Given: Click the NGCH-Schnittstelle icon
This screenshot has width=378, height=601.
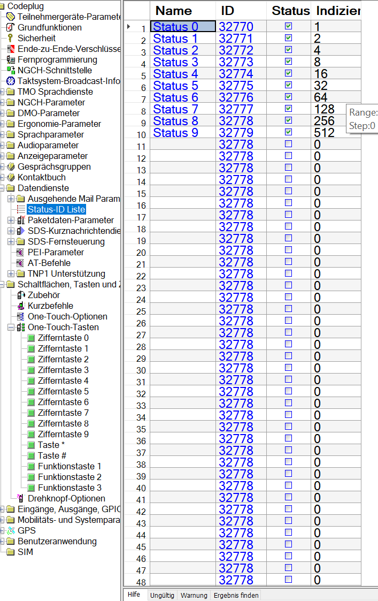Looking at the screenshot, I should (11, 70).
